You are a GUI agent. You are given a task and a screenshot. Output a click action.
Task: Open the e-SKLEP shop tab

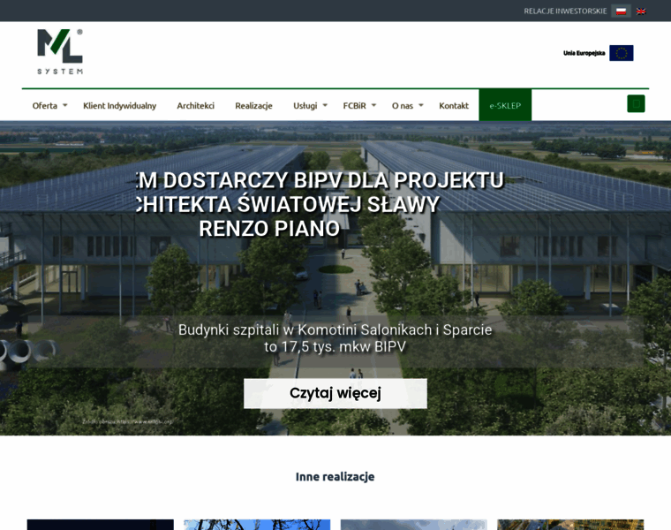[505, 105]
